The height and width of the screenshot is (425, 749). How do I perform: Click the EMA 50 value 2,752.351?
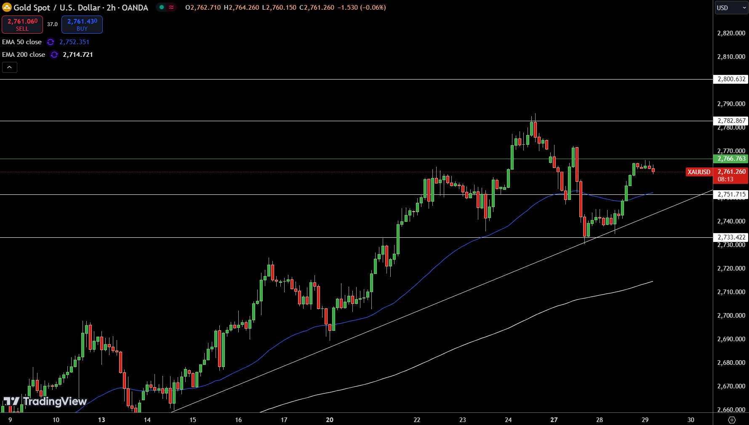pyautogui.click(x=74, y=42)
